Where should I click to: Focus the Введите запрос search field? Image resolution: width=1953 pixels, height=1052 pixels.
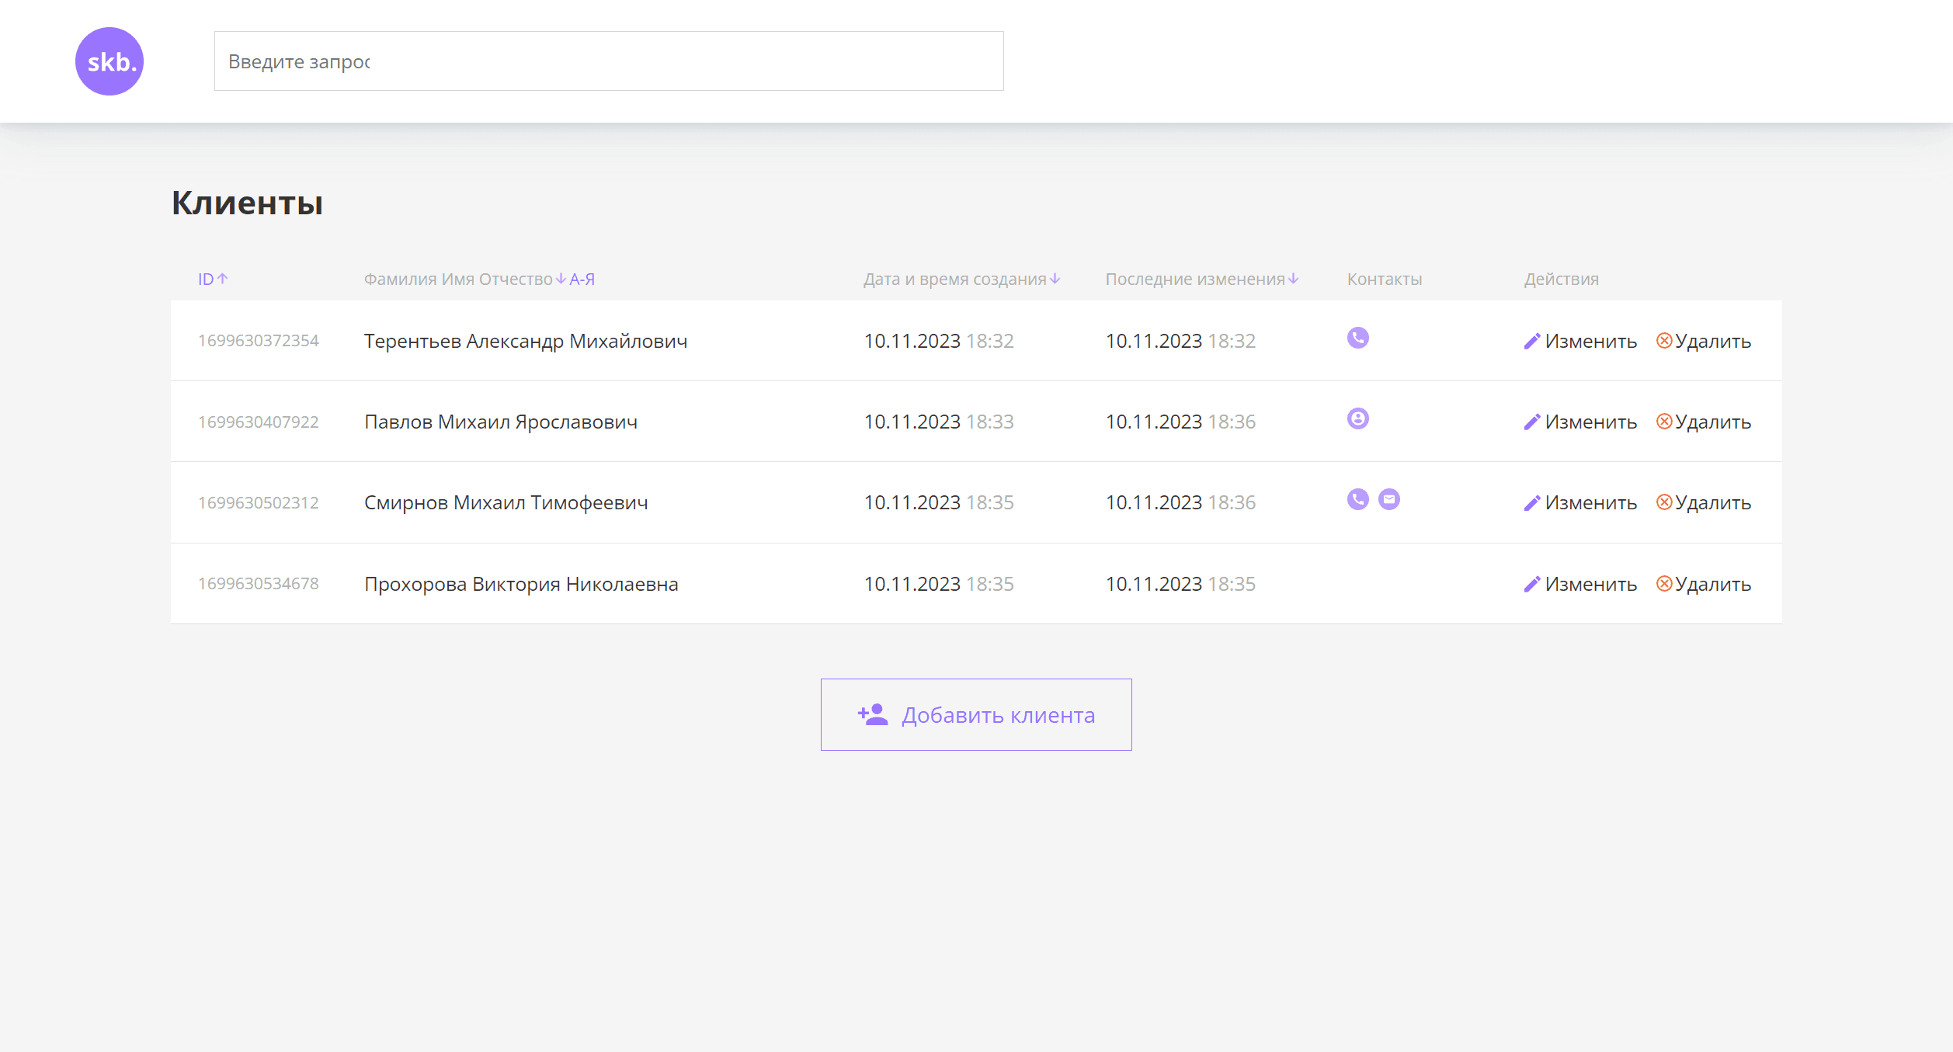click(x=608, y=61)
